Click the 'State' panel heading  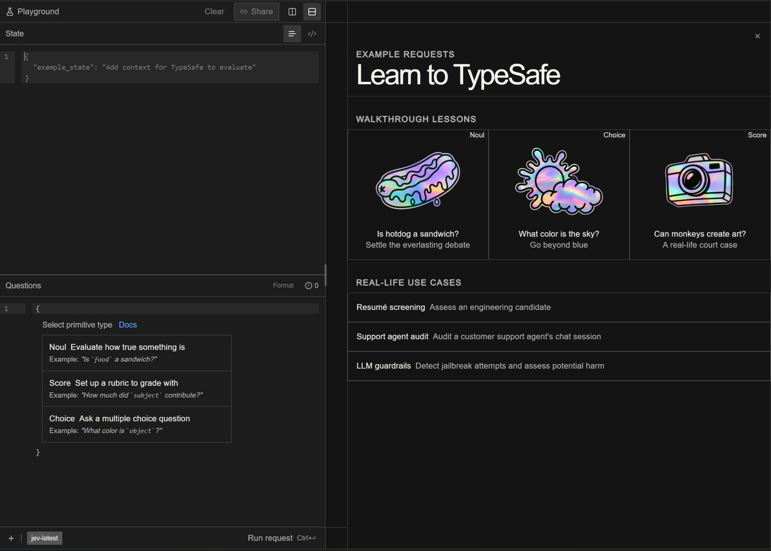pyautogui.click(x=14, y=34)
